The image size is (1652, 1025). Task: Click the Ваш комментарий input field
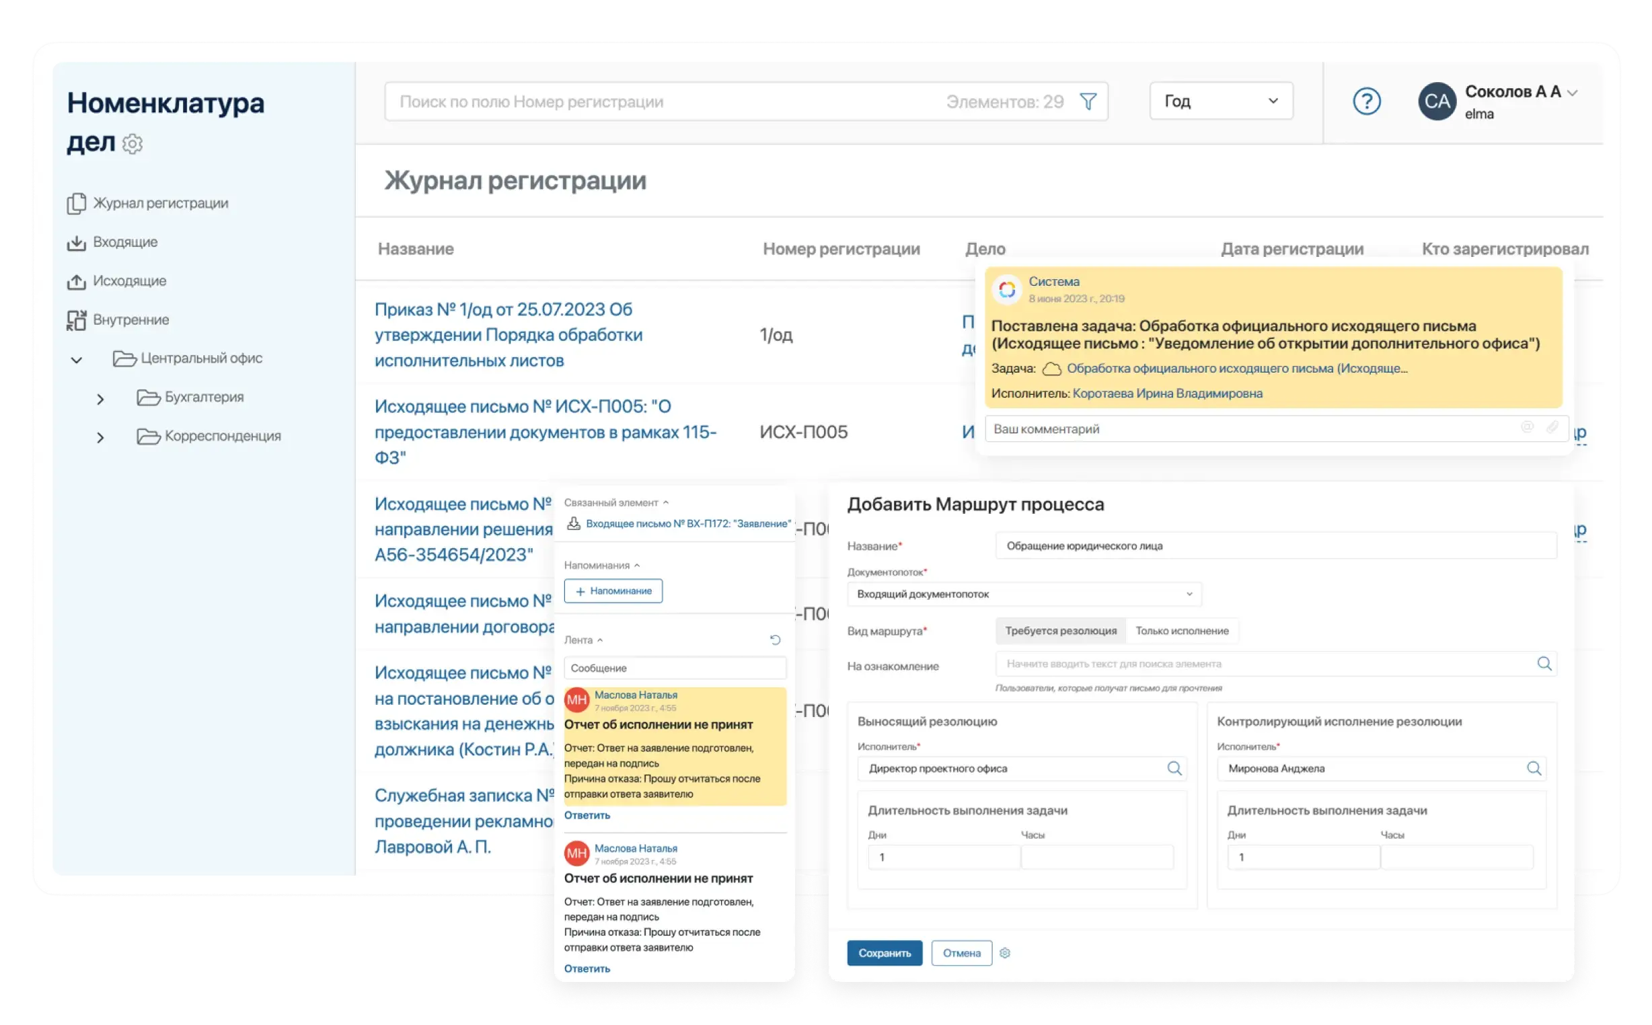pyautogui.click(x=1247, y=429)
